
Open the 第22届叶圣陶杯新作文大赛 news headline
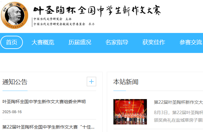[178, 102]
